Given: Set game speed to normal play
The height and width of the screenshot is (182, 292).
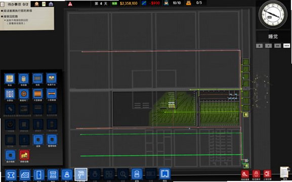Looking at the screenshot, I should pos(268,46).
